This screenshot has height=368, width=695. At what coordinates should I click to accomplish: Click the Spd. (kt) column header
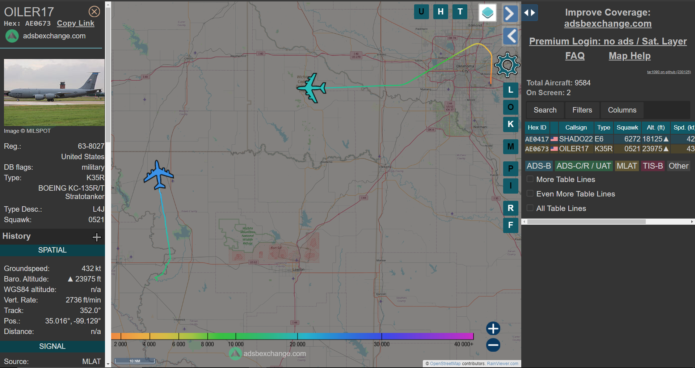(x=683, y=127)
